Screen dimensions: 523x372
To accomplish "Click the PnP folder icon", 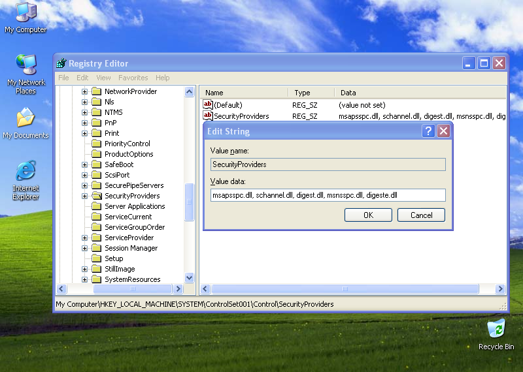I will pos(96,123).
